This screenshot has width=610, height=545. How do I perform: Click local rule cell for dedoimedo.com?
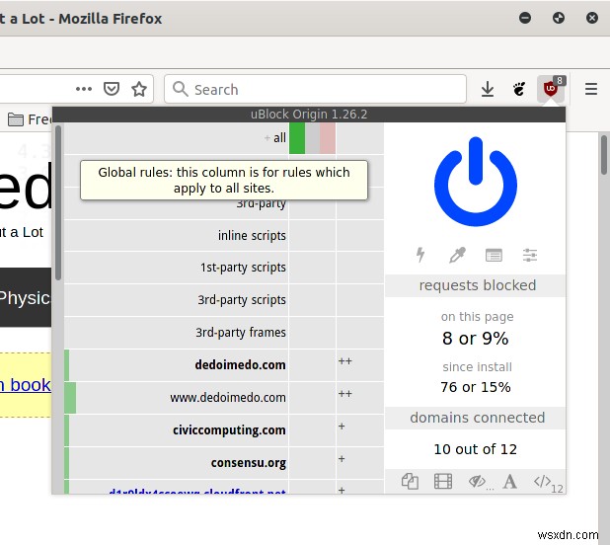[360, 365]
